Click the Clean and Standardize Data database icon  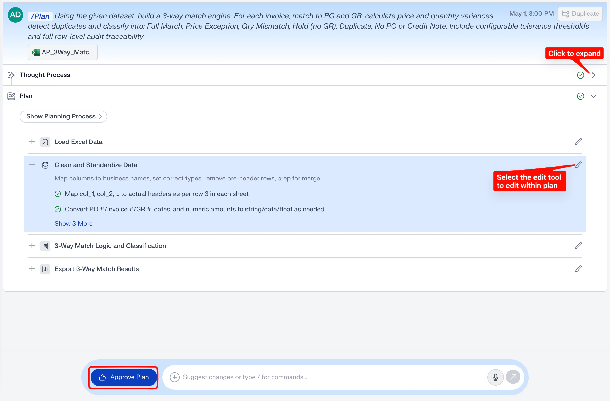45,165
